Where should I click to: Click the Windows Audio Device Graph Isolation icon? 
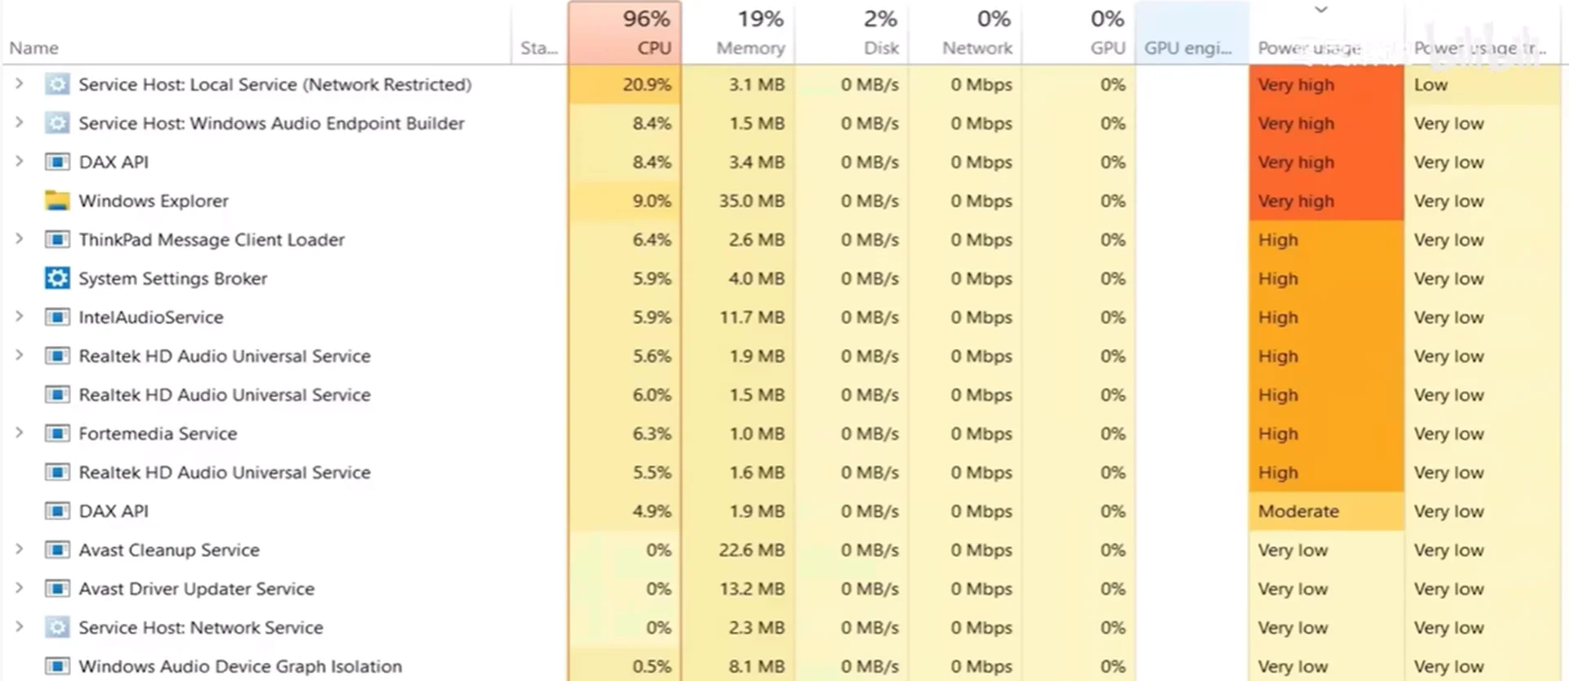56,666
